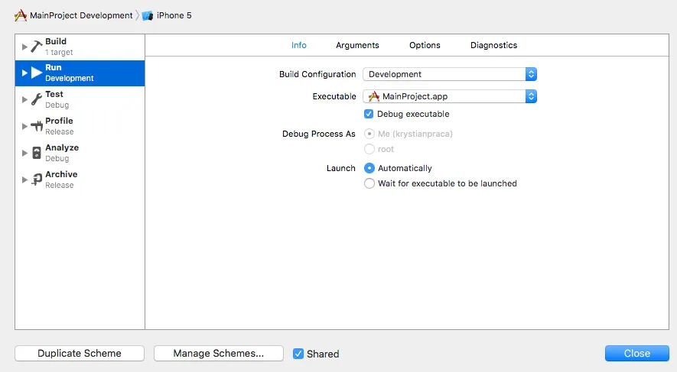The height and width of the screenshot is (372, 677).
Task: Click the Profile instrument icon
Action: tap(37, 126)
